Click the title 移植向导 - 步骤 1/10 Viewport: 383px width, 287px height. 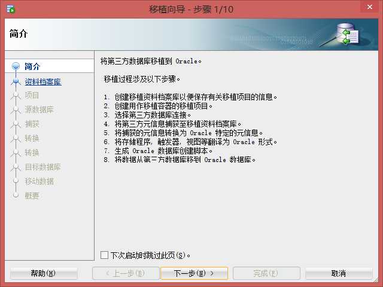pos(191,10)
